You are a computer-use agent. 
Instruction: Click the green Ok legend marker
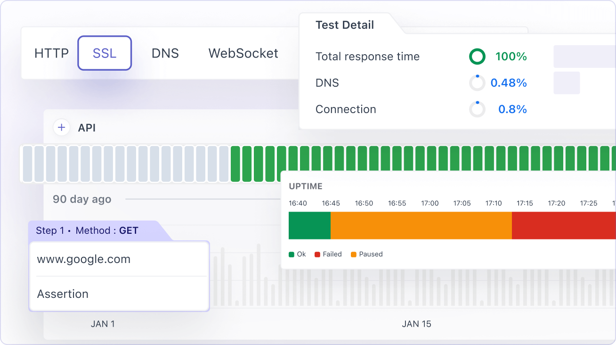292,254
